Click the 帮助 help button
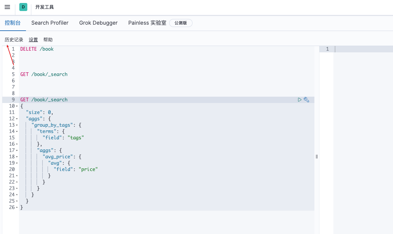 pyautogui.click(x=48, y=40)
